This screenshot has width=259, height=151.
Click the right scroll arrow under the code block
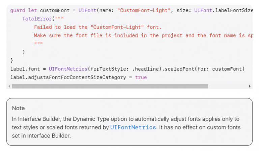click(x=250, y=86)
